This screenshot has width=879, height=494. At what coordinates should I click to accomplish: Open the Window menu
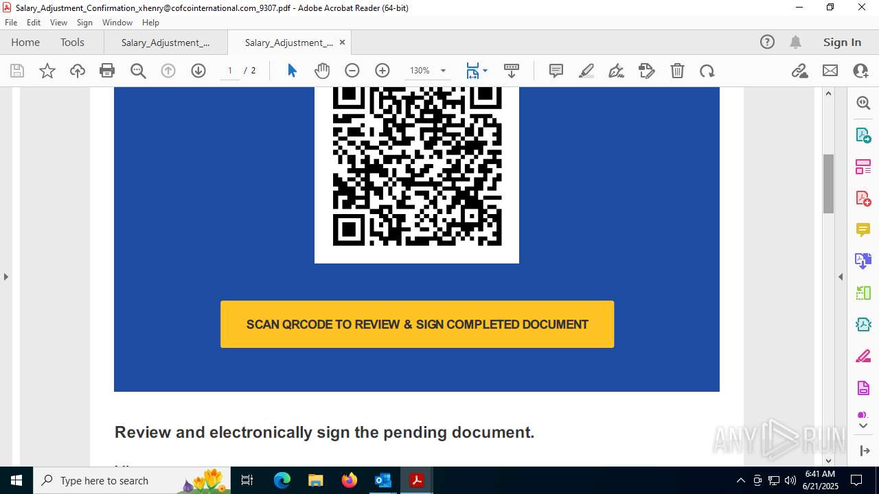(x=117, y=22)
